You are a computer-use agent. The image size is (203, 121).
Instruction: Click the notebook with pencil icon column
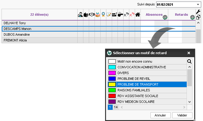coord(109,15)
